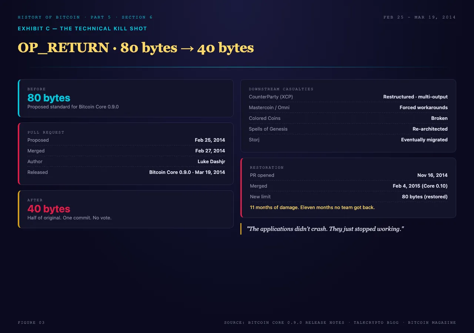Viewport: 474px width, 333px height.
Task: Click 'Restructured · multi-output' value
Action: pos(415,97)
